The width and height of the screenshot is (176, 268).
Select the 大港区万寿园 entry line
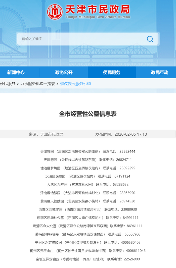pos(88,185)
